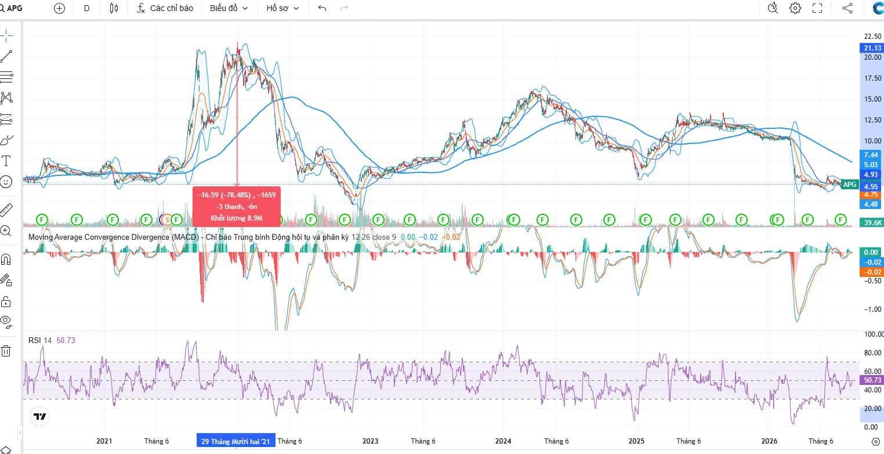Click the orange MACD -0.02 signal label
The height and width of the screenshot is (454, 884).
pyautogui.click(x=872, y=272)
